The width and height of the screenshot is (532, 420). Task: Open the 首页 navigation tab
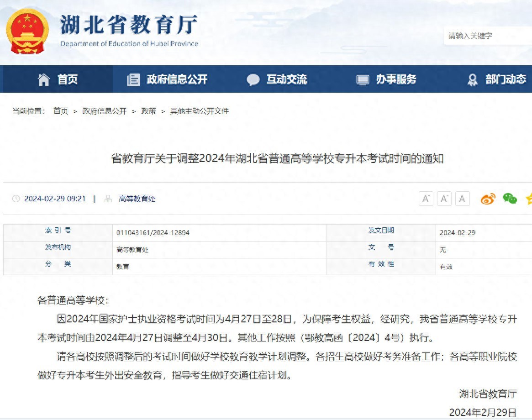click(x=67, y=79)
